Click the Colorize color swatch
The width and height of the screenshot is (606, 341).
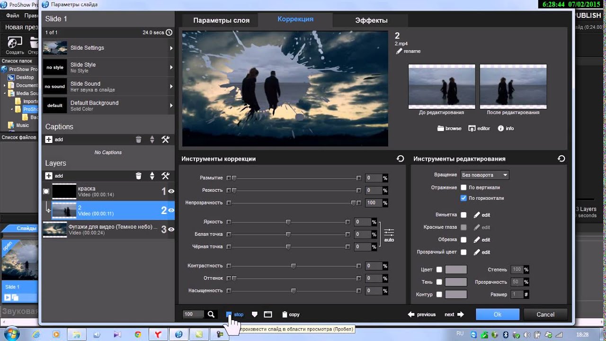456,269
